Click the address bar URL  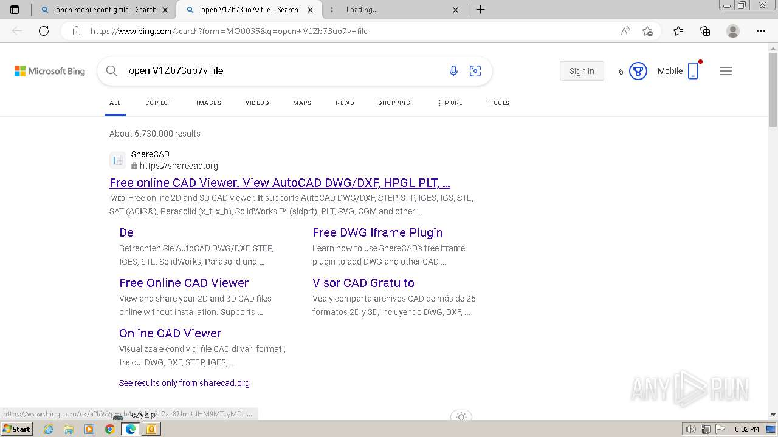pos(229,31)
